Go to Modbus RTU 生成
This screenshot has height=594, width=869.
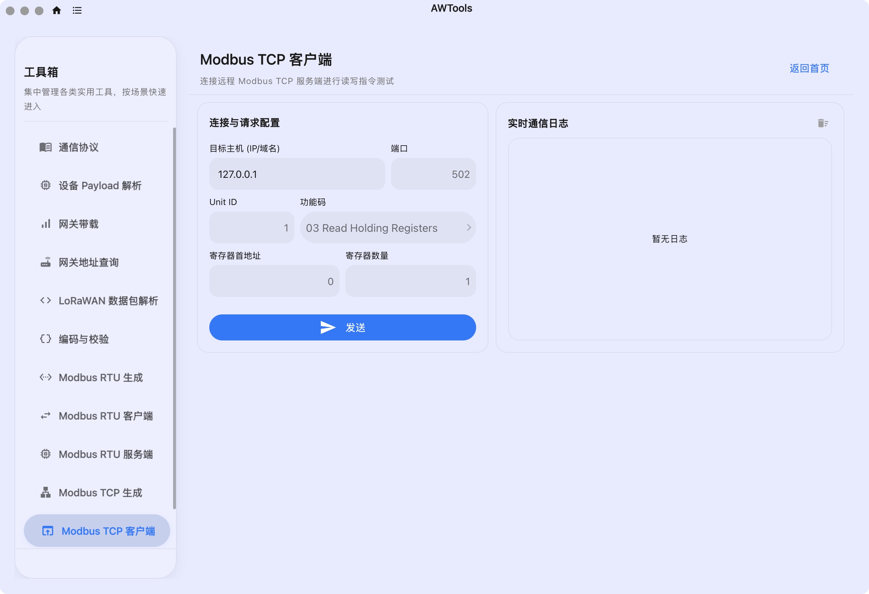coord(97,377)
